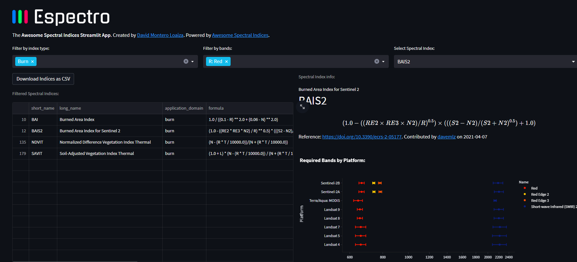This screenshot has height=262, width=577.
Task: Sort table by short_name column
Action: click(x=43, y=108)
